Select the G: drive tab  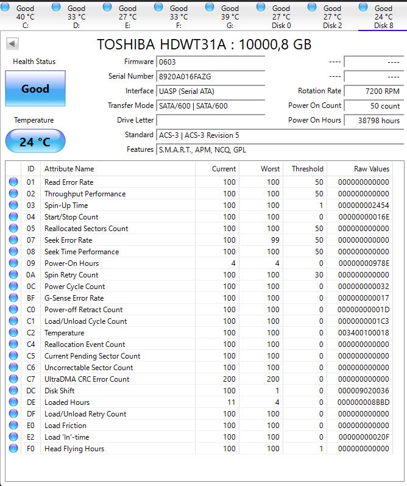coord(230,16)
